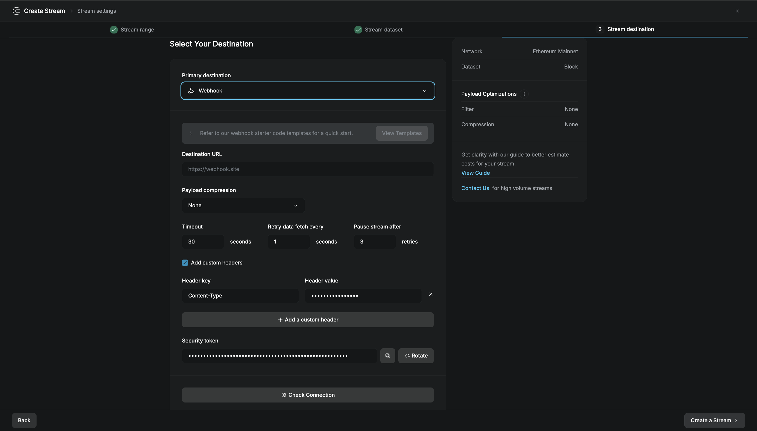
Task: Expand the Payload compression None dropdown
Action: click(243, 205)
